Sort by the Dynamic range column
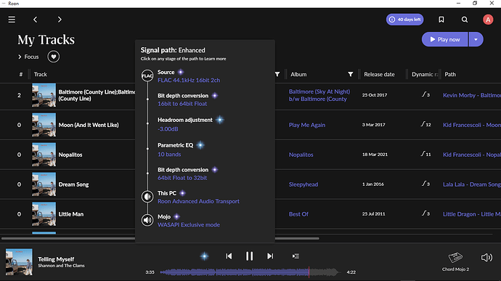 [425, 74]
